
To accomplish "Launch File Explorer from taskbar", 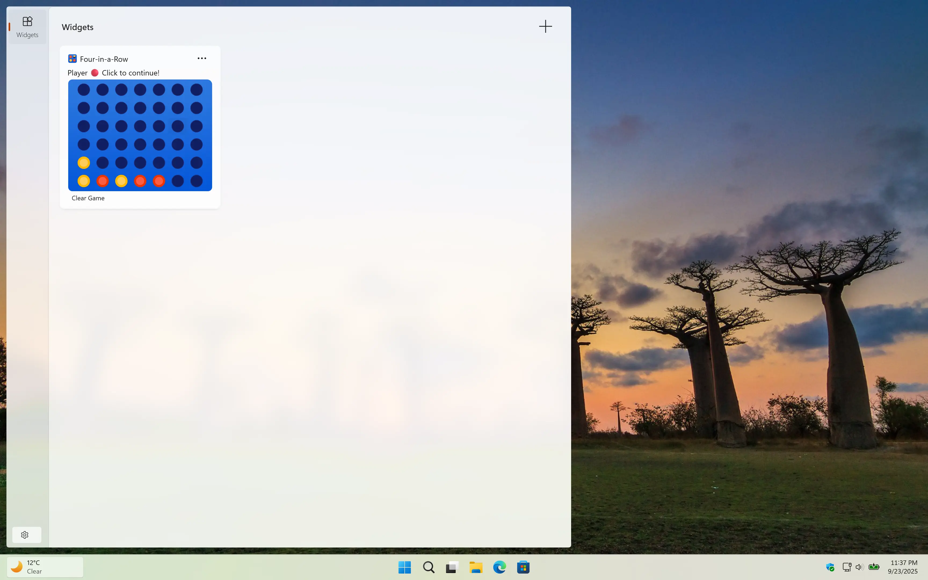I will [x=476, y=567].
